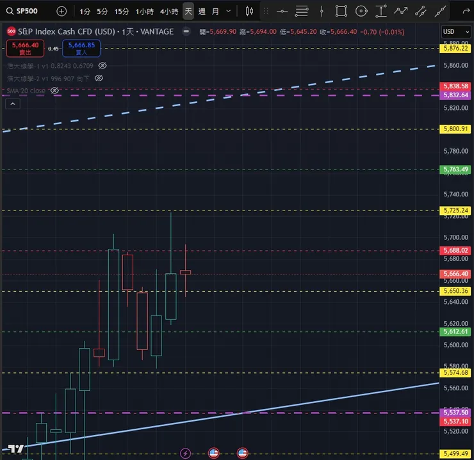Image resolution: width=474 pixels, height=460 pixels.
Task: Click the round minus button beside VANTAGE
Action: pyautogui.click(x=186, y=31)
